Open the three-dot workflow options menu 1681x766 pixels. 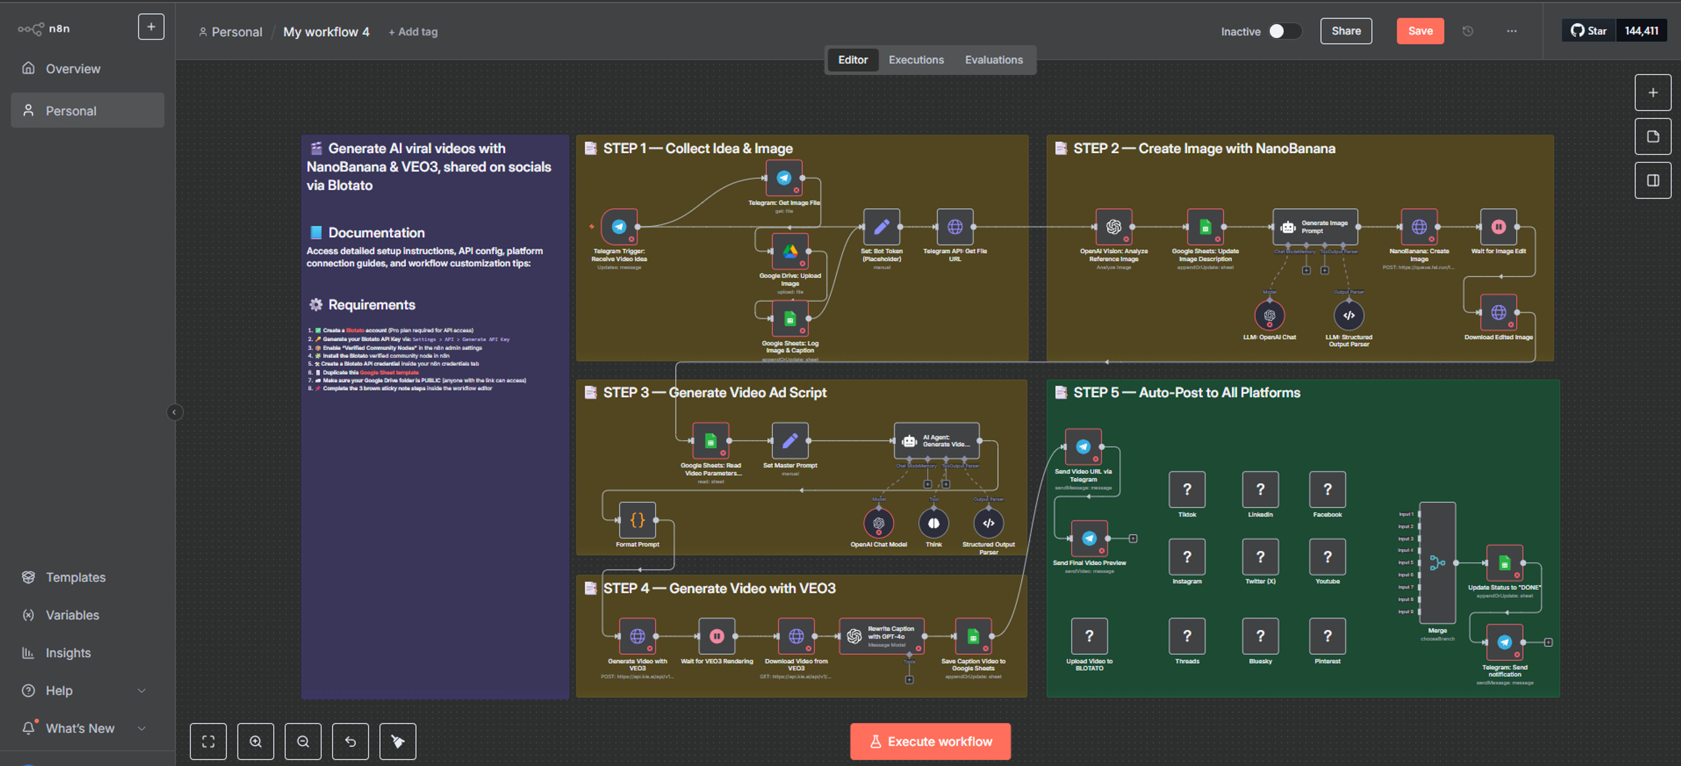(1511, 31)
